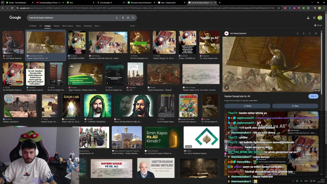The height and width of the screenshot is (184, 327).
Task: Bookmark this page with the star icon
Action: 278,8
